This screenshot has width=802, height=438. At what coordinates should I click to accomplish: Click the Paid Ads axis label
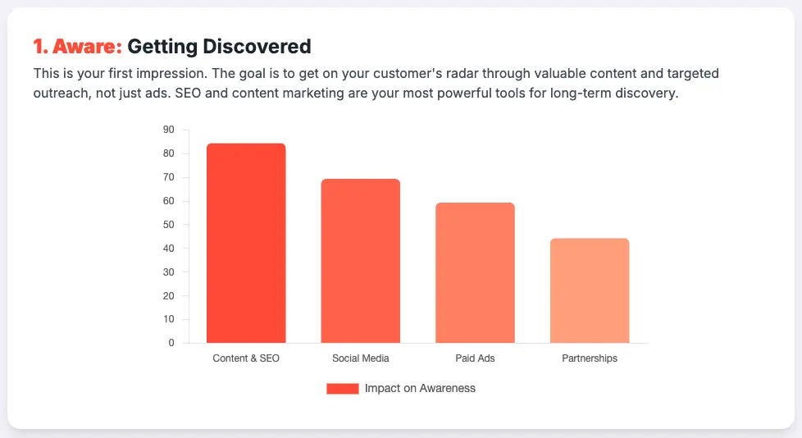[475, 358]
